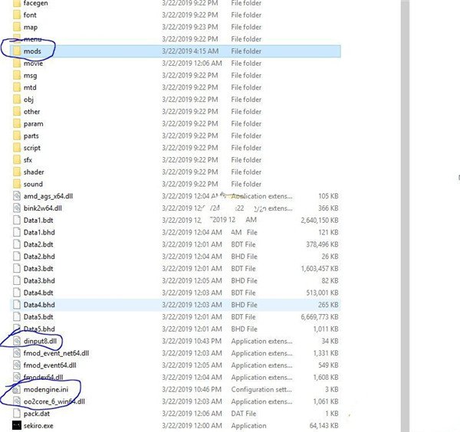Select the fmod_event64.dll file name

(50, 365)
